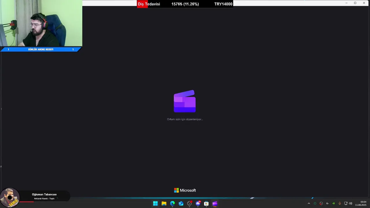Click the OBS tray icon

click(321, 203)
